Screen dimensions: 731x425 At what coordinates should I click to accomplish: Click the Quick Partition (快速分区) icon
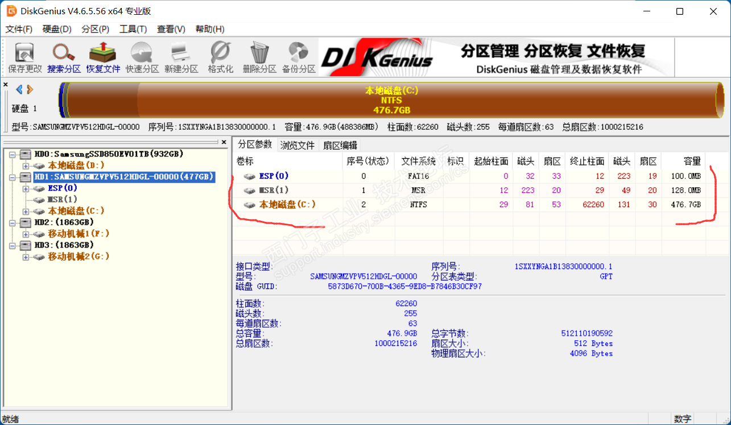(x=141, y=52)
